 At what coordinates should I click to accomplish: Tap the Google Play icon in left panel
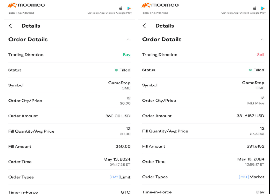(x=129, y=8)
